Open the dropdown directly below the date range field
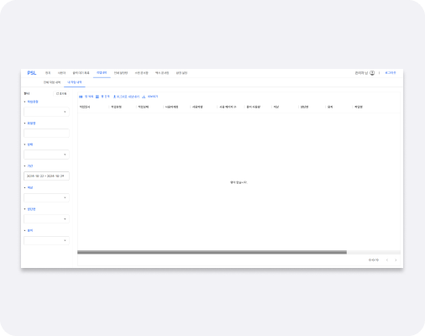Image resolution: width=425 pixels, height=336 pixels. (46, 197)
